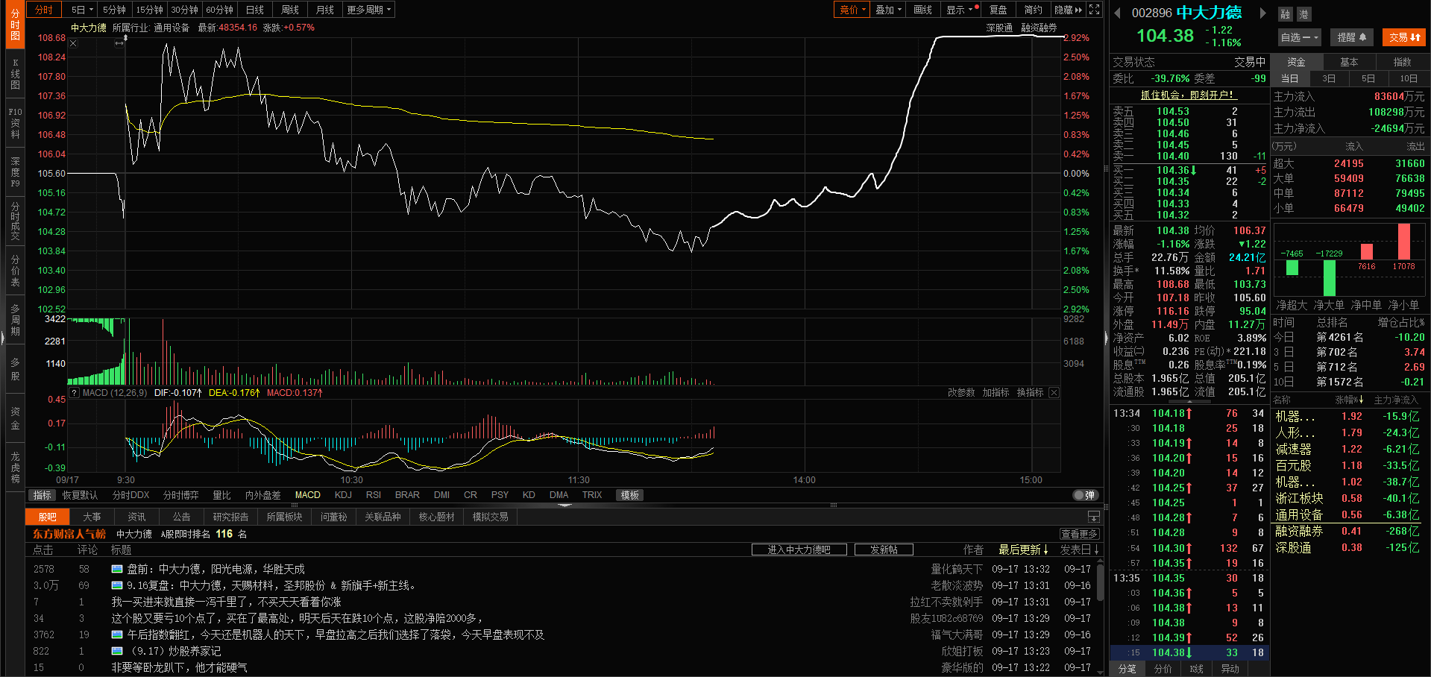This screenshot has height=677, width=1431.
Task: Click the horizontal stretch arrow icon on chart
Action: click(x=119, y=43)
